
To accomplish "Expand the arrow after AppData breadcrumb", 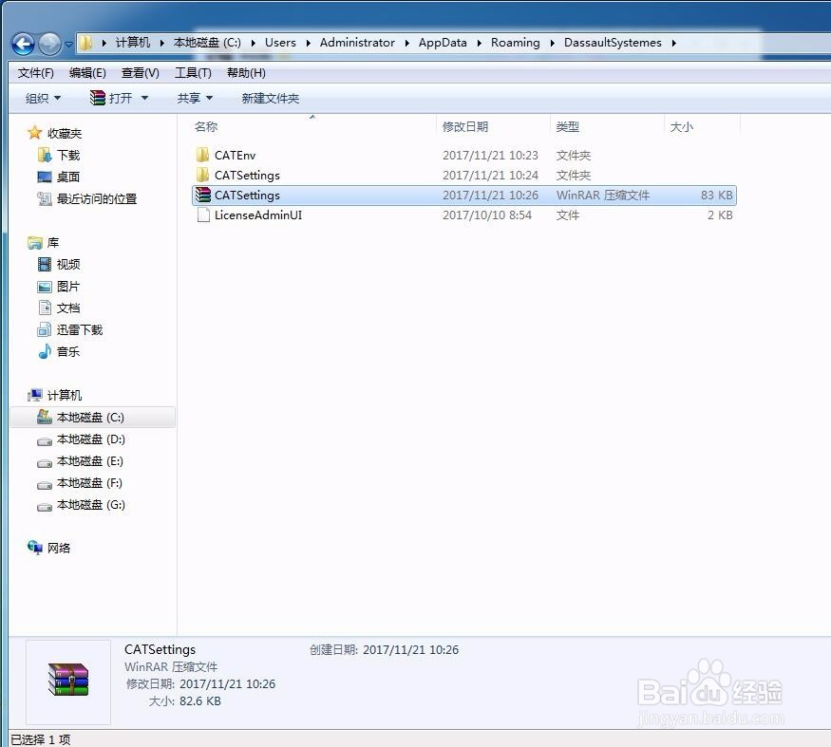I will [479, 43].
